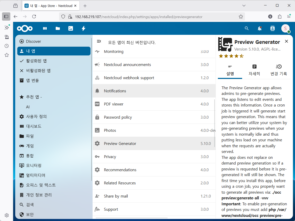The width and height of the screenshot is (295, 221).
Task: Open the user avatar menu
Action: 285,28
